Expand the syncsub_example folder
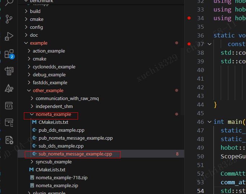 pyautogui.click(x=53, y=162)
